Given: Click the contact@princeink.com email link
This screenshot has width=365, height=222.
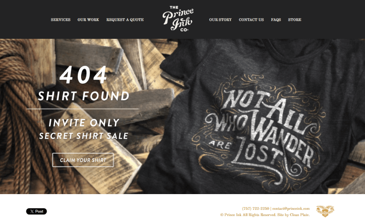Looking at the screenshot, I should point(291,209).
